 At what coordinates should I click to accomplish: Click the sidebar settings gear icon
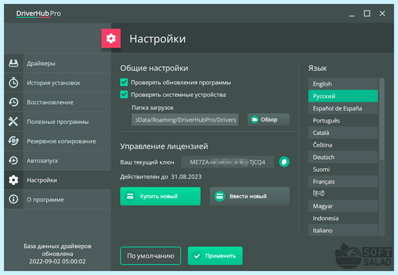click(x=13, y=180)
